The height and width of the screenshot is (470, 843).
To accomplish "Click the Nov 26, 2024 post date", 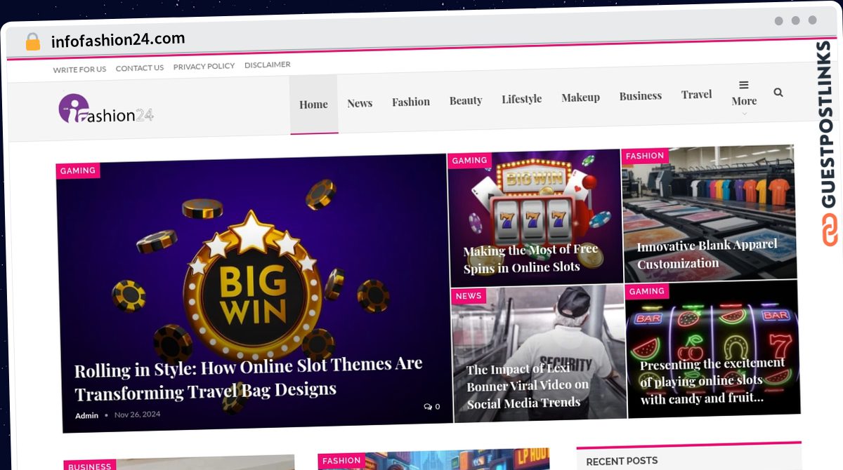I will [137, 414].
